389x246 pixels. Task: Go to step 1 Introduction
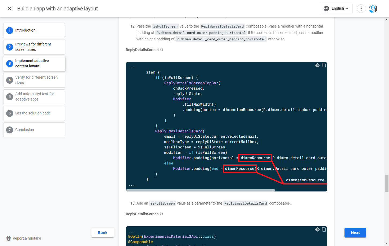pyautogui.click(x=34, y=30)
